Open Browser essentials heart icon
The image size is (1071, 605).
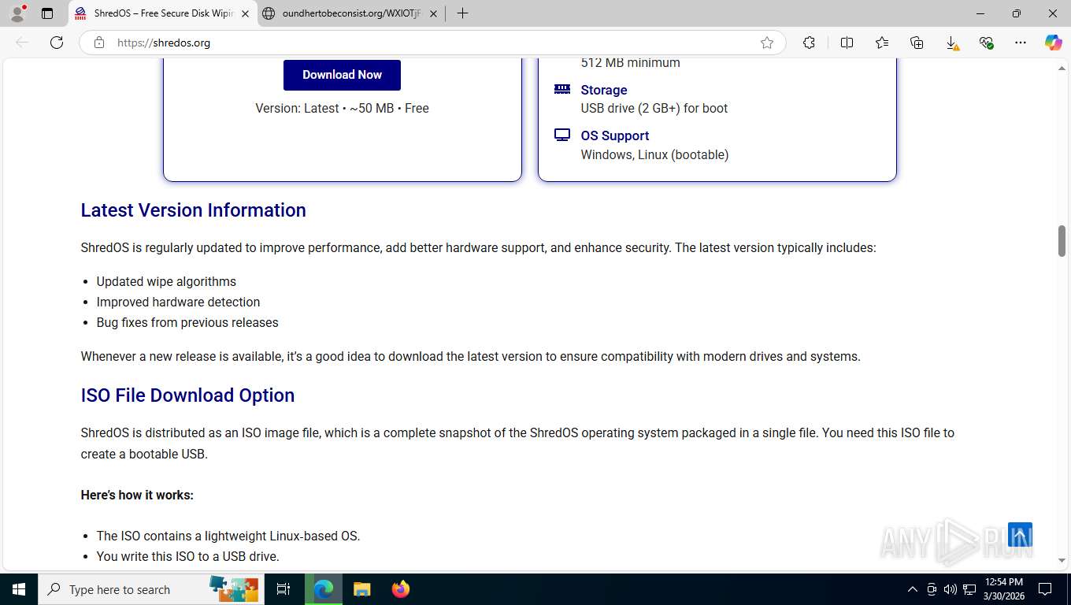986,43
